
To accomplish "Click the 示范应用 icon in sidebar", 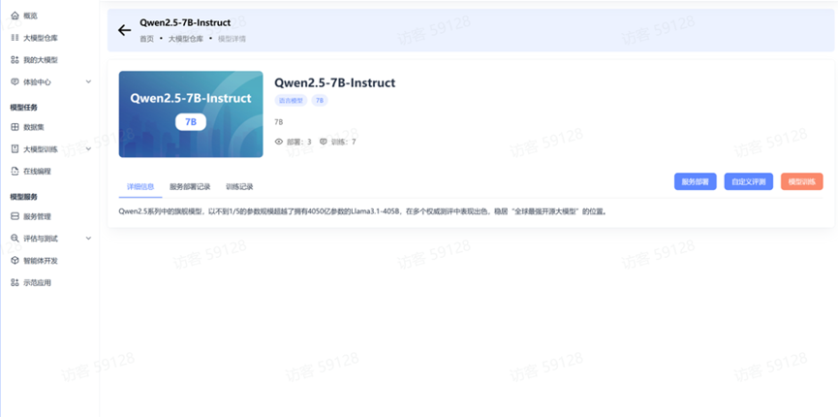I will [15, 282].
